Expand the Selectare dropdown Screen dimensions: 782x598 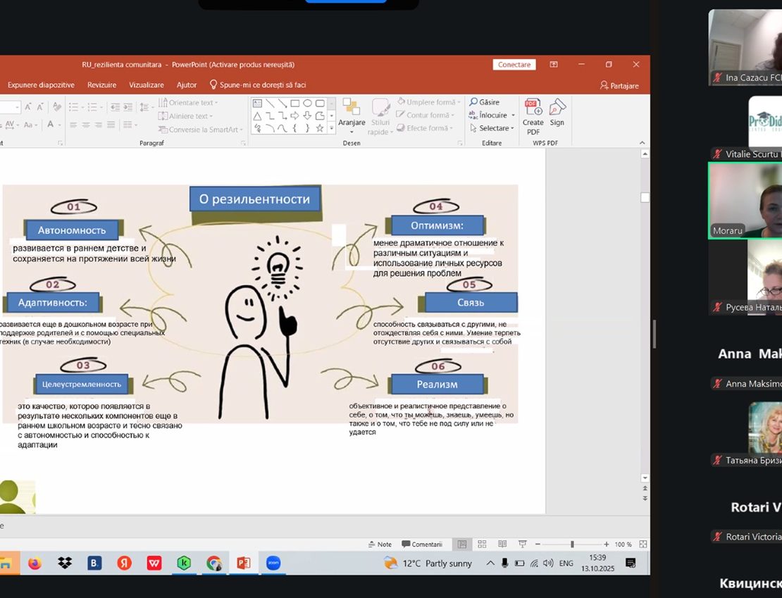(x=513, y=128)
